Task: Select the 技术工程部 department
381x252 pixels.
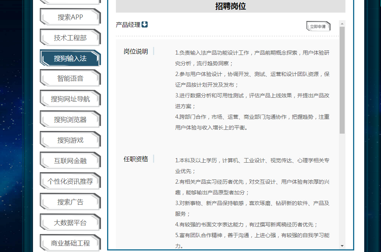Action: [x=70, y=37]
